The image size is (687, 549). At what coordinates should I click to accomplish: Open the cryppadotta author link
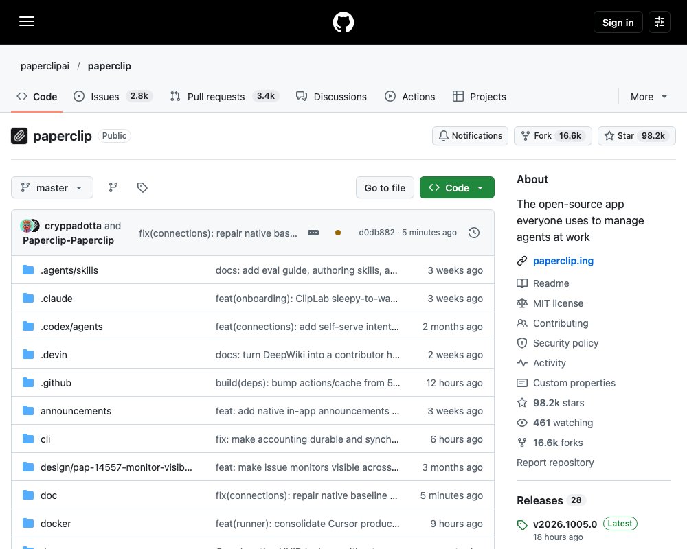pyautogui.click(x=73, y=226)
